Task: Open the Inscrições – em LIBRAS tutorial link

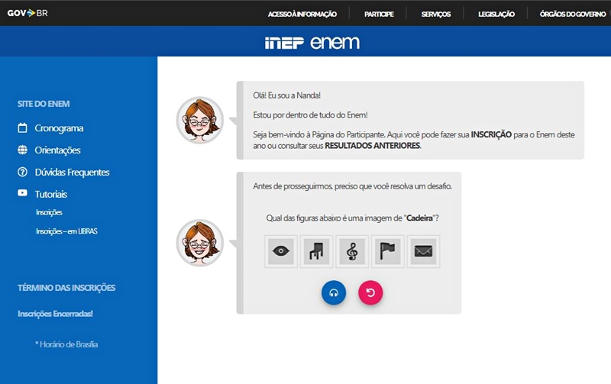Action: (66, 231)
